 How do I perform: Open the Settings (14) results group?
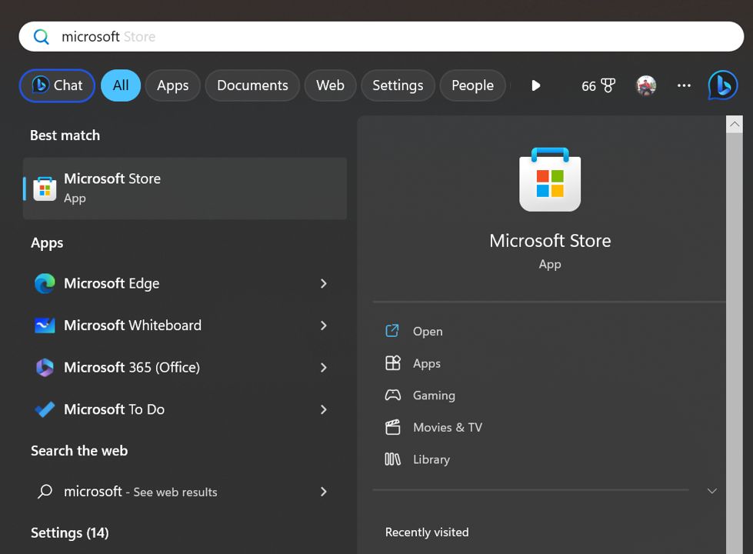click(70, 533)
